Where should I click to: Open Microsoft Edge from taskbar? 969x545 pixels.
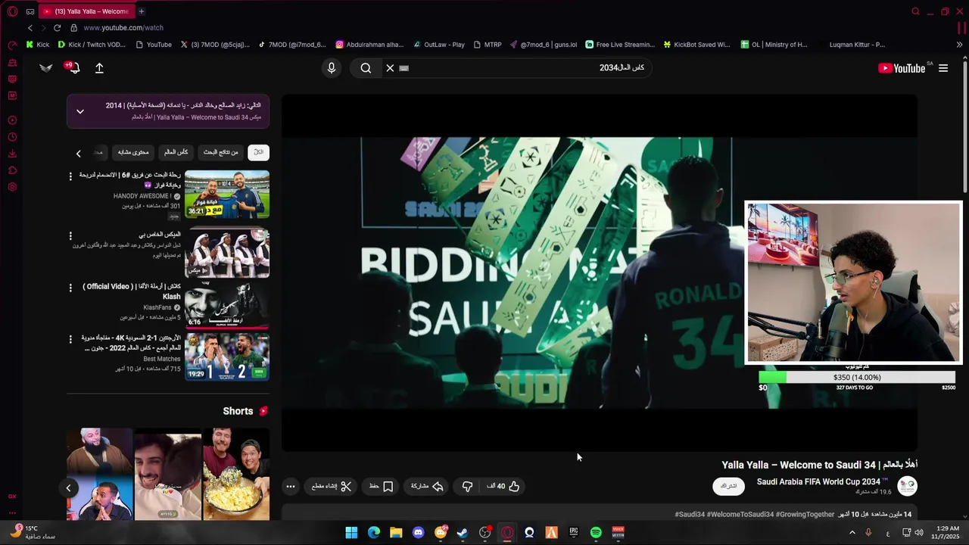pyautogui.click(x=374, y=533)
